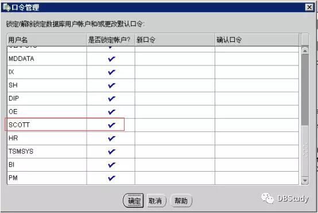Toggle the lock checkmark for SH

click(x=111, y=86)
